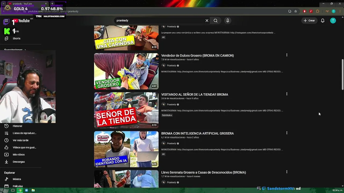Open video title Llevo Serenata Grosera a Casas

(x=203, y=172)
